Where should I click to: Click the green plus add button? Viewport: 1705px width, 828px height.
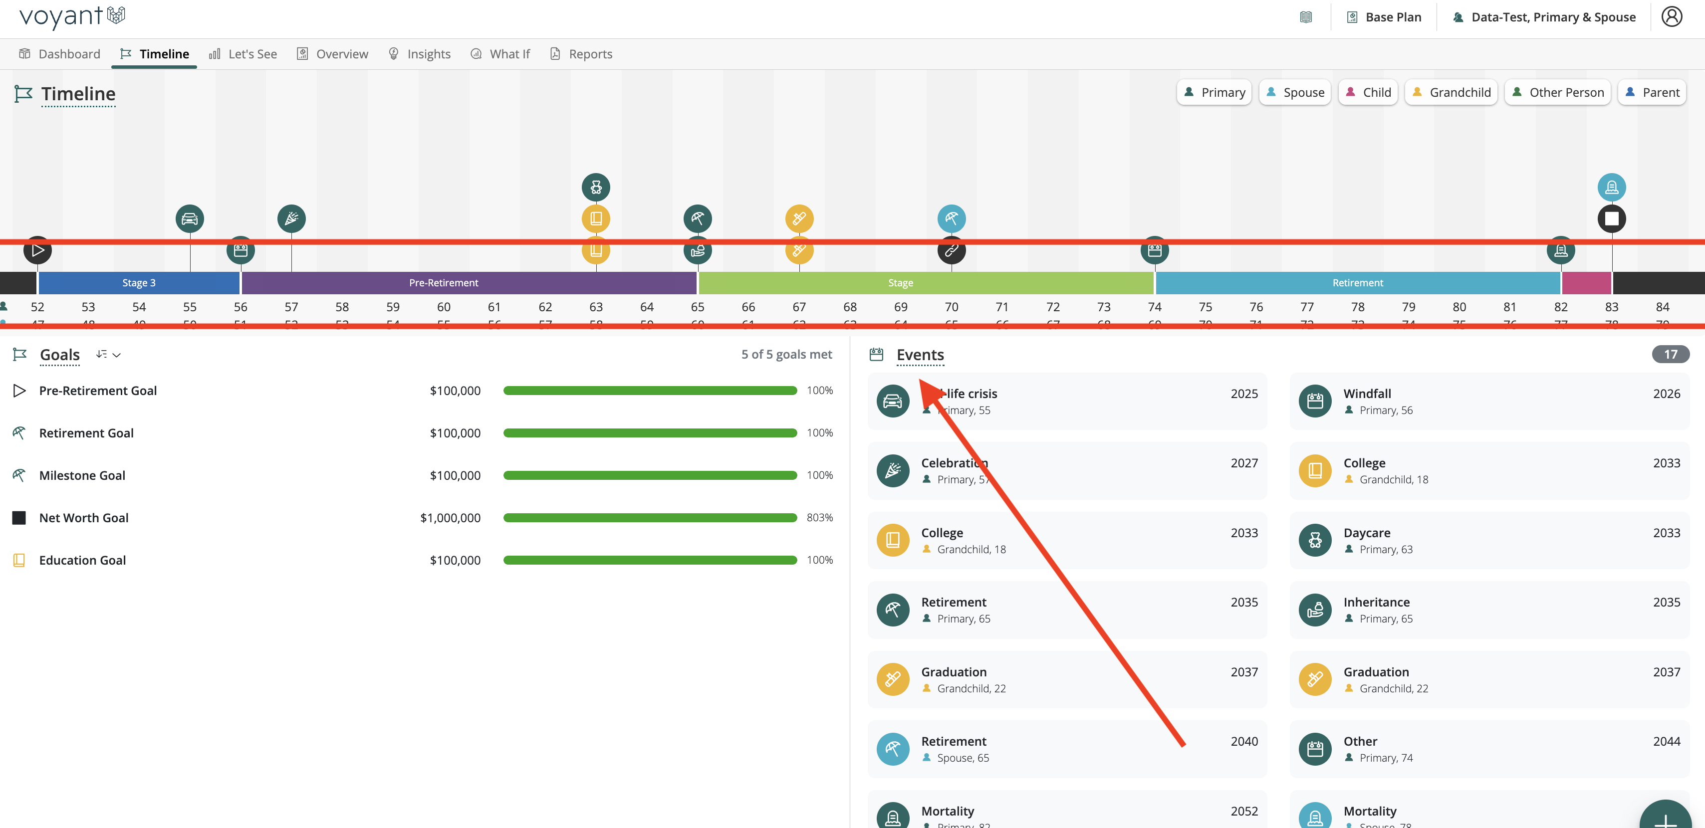click(1665, 818)
